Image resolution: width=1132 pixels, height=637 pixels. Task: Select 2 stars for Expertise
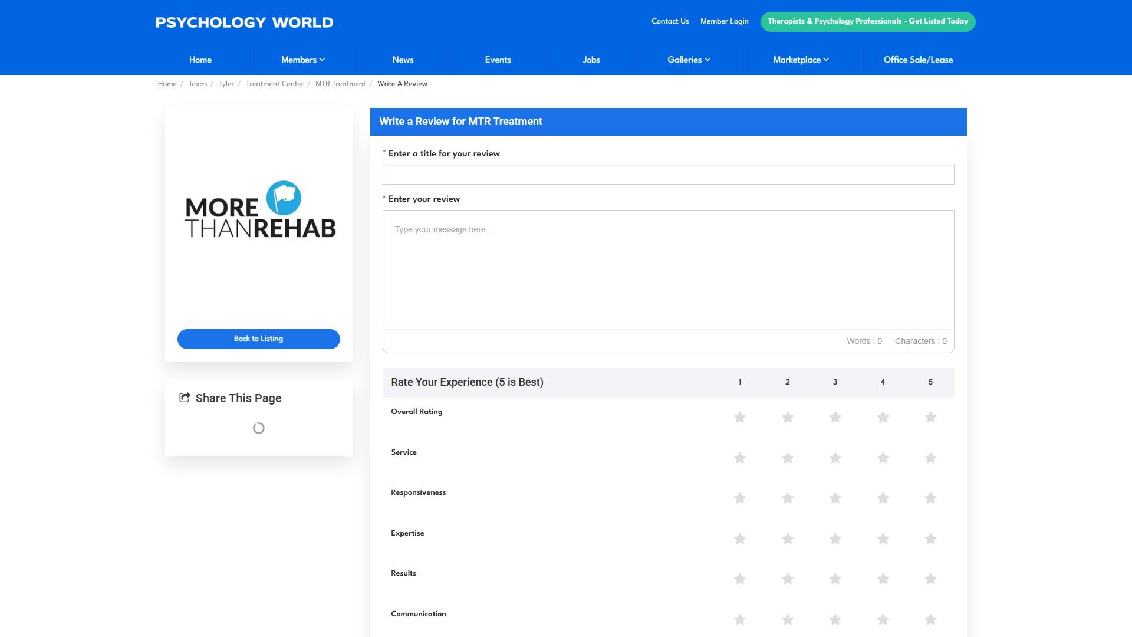[788, 539]
